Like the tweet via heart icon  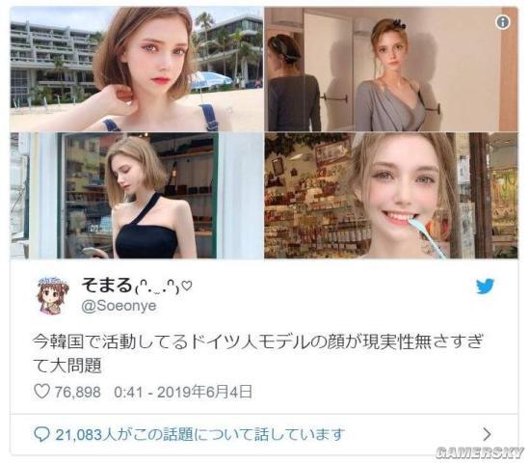(41, 392)
